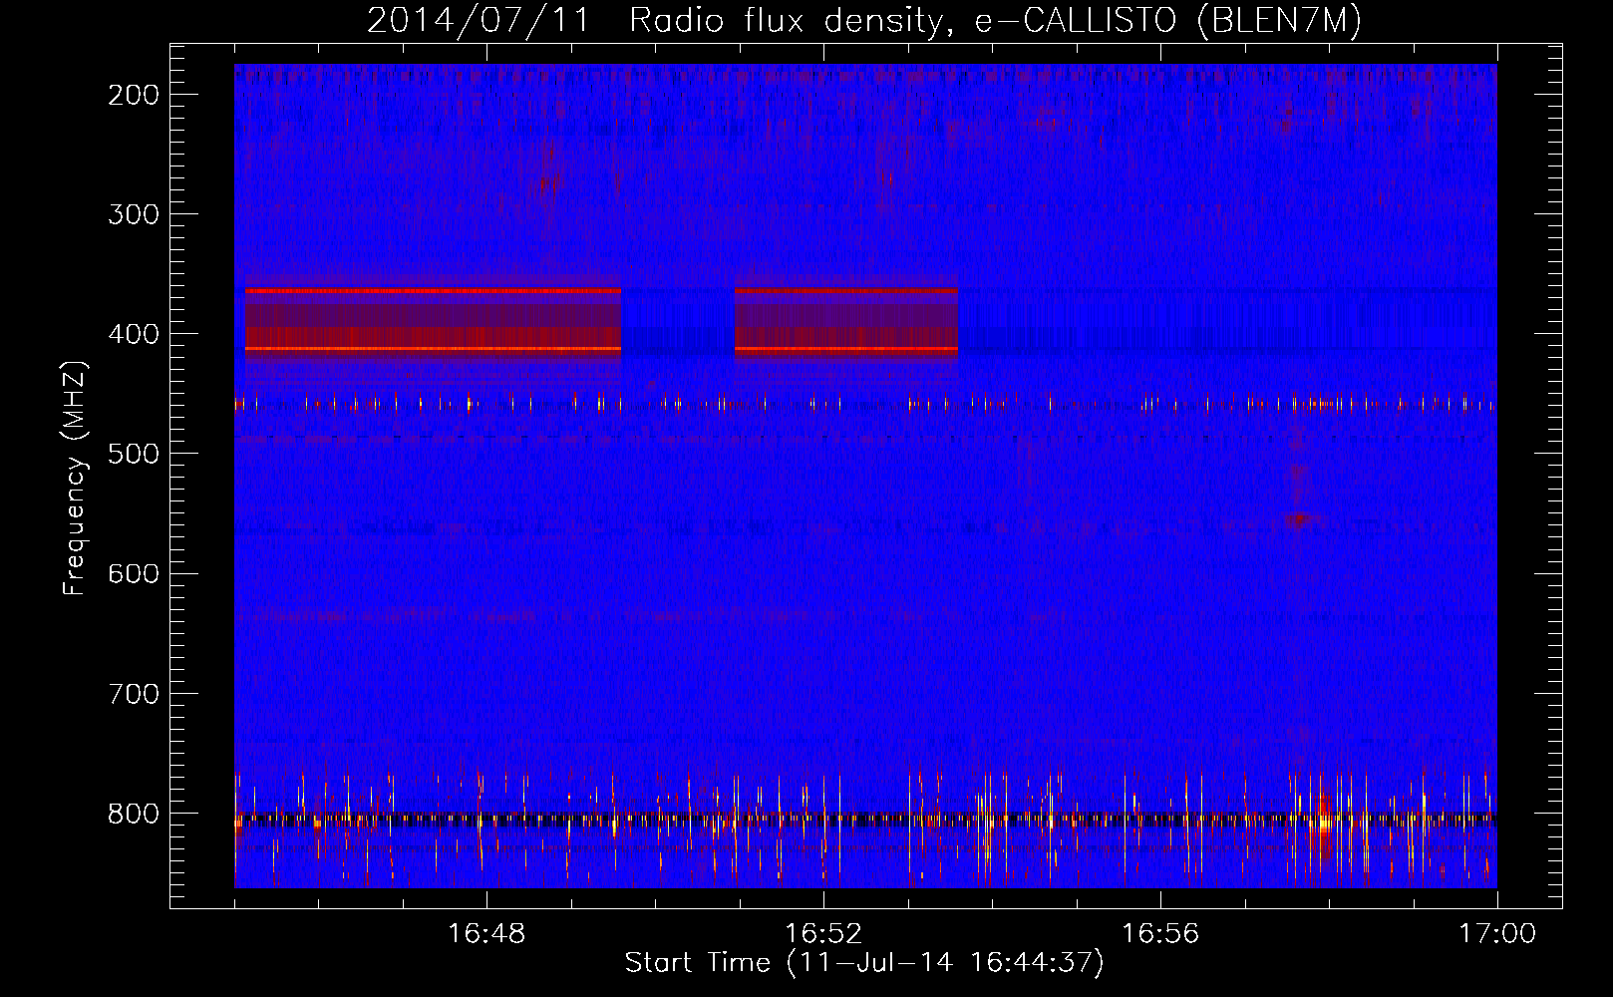This screenshot has height=997, width=1613.
Task: Click the 800 frequency tick label
Action: point(133,814)
